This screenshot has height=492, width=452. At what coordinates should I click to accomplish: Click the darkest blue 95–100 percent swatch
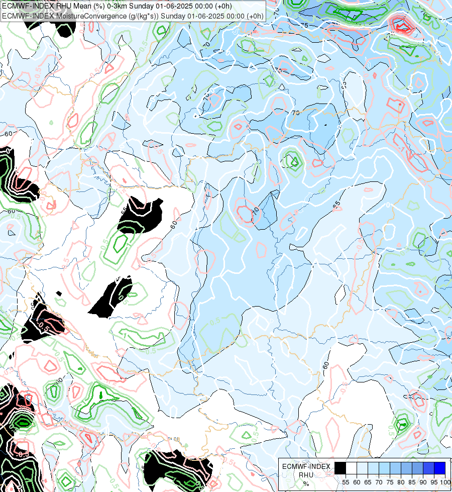click(440, 468)
